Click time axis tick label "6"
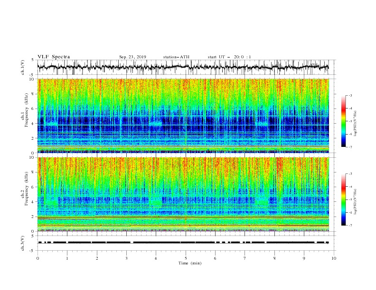This screenshot has height=290, width=376. [x=216, y=258]
